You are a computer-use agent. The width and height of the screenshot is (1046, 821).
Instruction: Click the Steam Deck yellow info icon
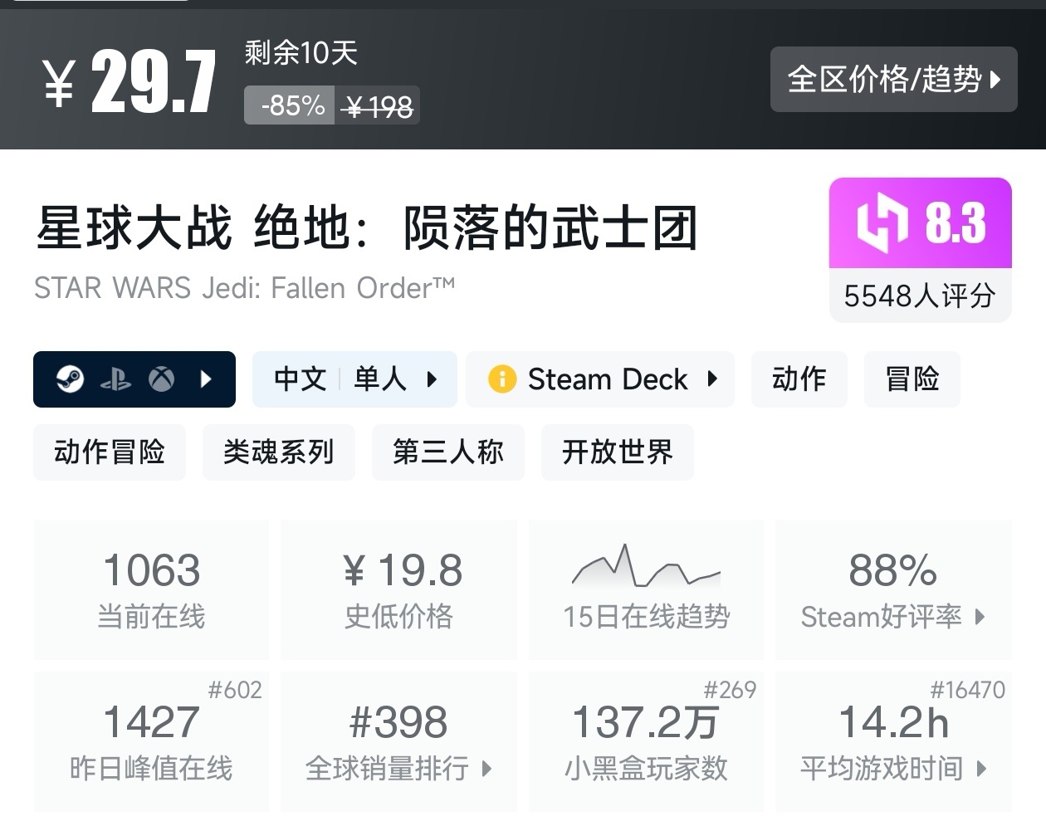coord(502,379)
